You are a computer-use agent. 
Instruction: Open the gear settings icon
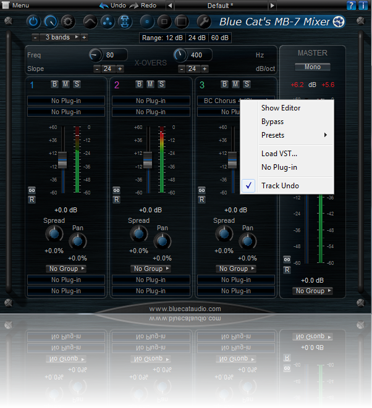(x=68, y=22)
